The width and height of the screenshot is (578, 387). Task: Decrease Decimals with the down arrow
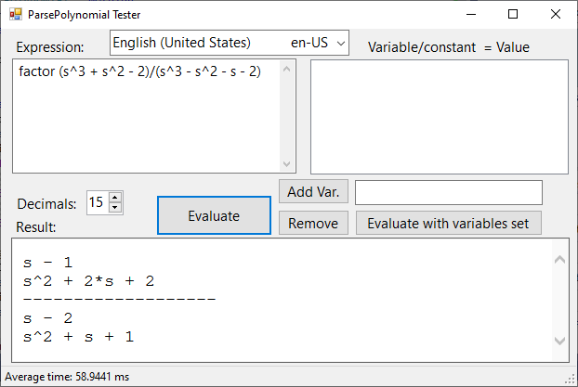[x=115, y=207]
